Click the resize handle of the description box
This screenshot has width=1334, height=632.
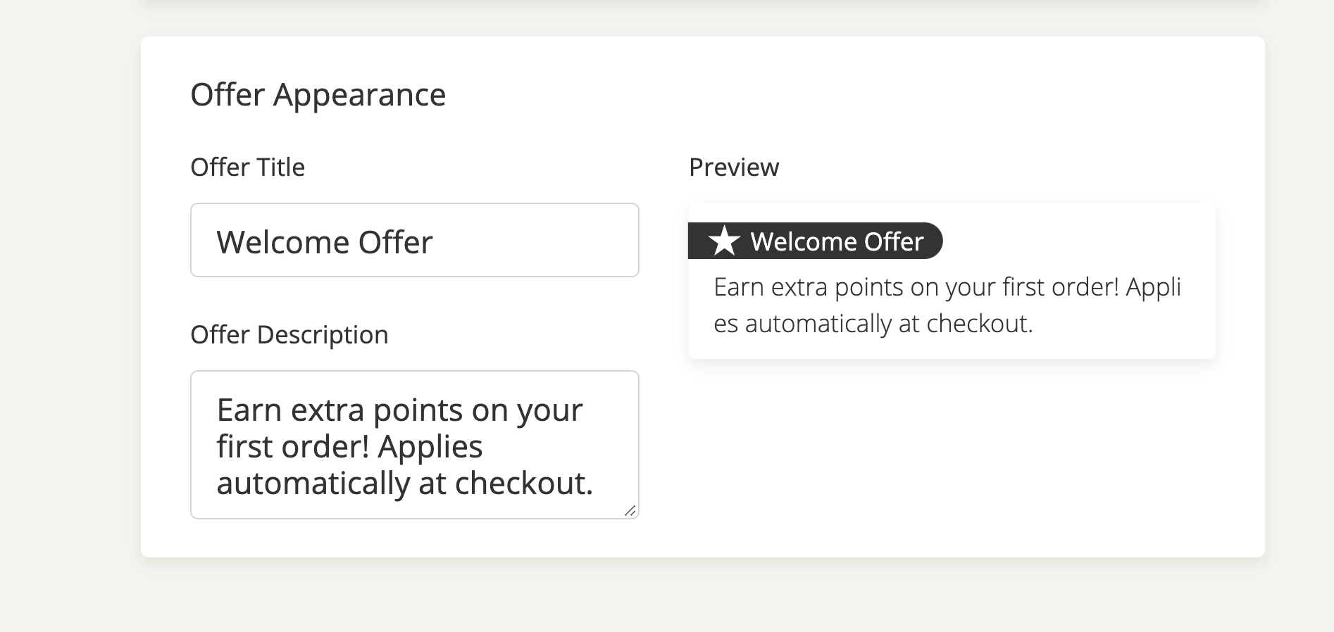coord(630,510)
